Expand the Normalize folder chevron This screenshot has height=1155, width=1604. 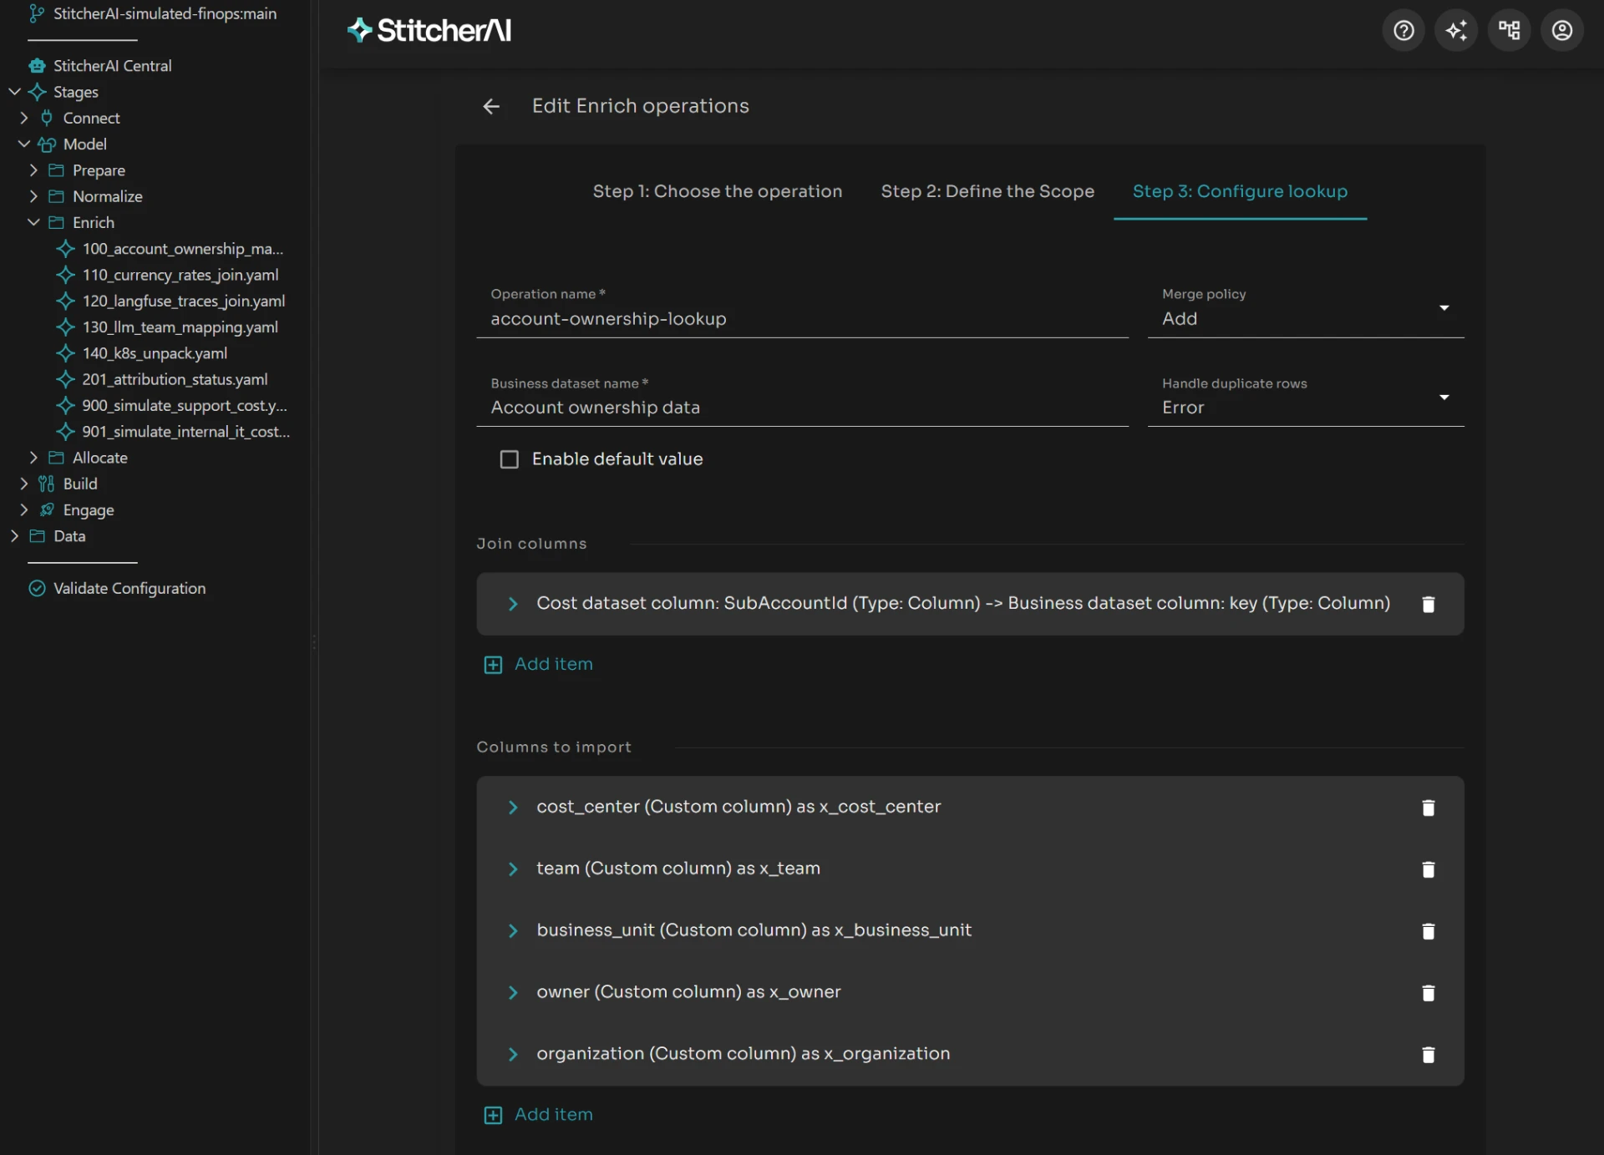(33, 196)
